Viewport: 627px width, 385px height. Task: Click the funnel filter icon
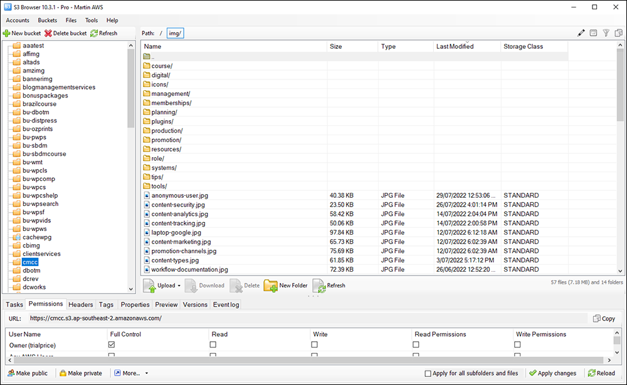(x=606, y=33)
